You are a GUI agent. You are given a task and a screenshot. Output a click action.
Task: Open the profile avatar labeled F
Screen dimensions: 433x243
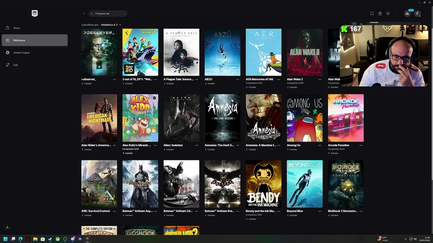coord(417,13)
